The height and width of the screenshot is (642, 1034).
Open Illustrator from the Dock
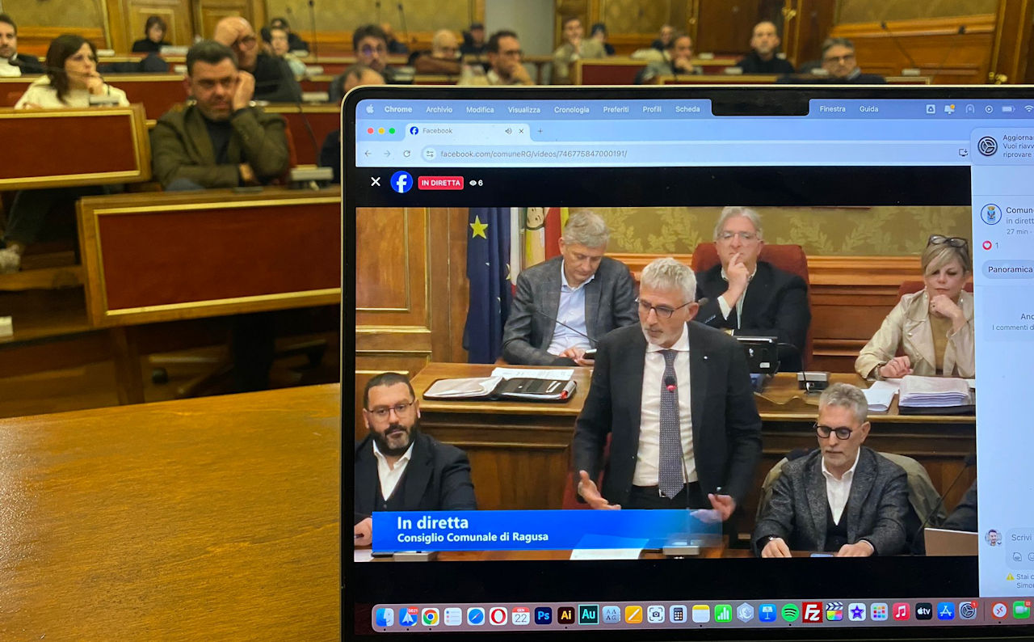[x=565, y=615]
